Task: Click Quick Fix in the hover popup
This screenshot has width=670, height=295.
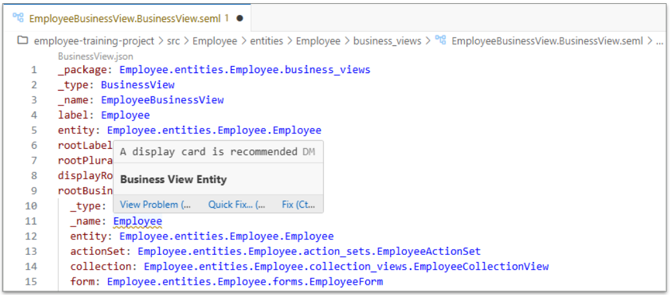Action: coord(237,204)
